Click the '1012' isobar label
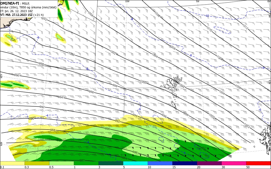The image size is (271, 169). click(x=245, y=27)
